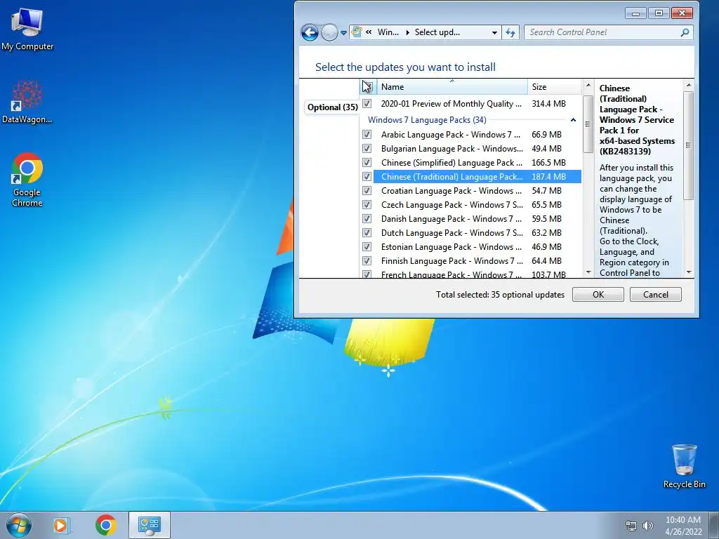719x539 pixels.
Task: Click the update list scroll-up arrow
Action: [588, 86]
